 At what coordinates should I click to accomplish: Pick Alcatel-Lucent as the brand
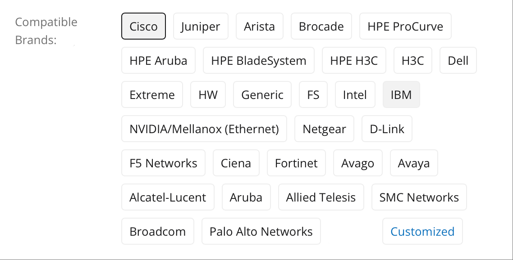click(168, 197)
